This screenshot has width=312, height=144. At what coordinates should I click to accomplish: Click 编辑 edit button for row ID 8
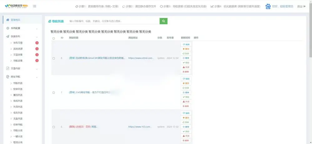pos(186,44)
